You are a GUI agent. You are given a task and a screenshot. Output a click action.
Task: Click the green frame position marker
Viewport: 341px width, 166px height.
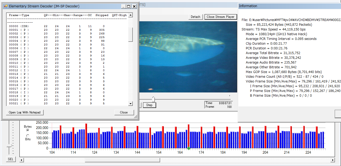(x=189, y=149)
